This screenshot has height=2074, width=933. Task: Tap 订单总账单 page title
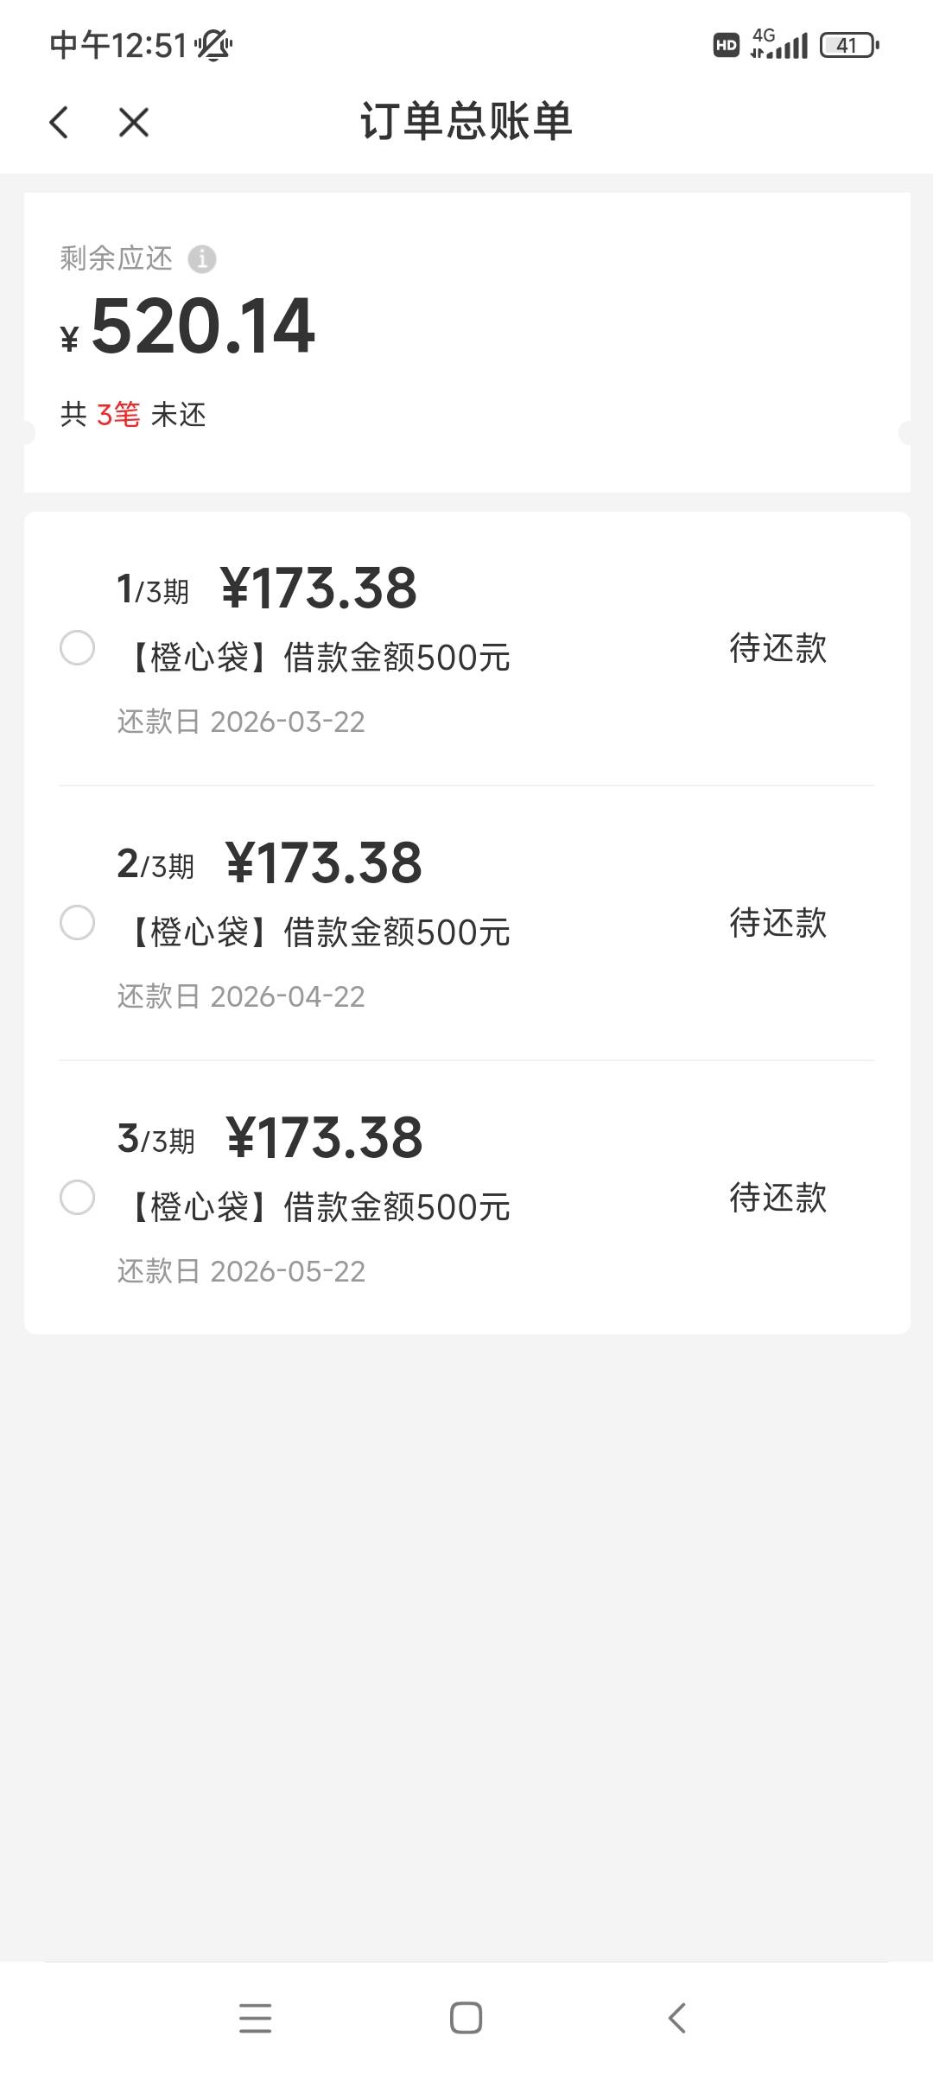click(466, 121)
